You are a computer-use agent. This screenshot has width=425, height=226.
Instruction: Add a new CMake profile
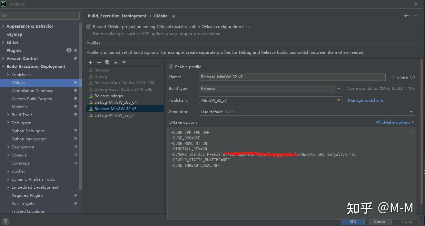pos(91,62)
